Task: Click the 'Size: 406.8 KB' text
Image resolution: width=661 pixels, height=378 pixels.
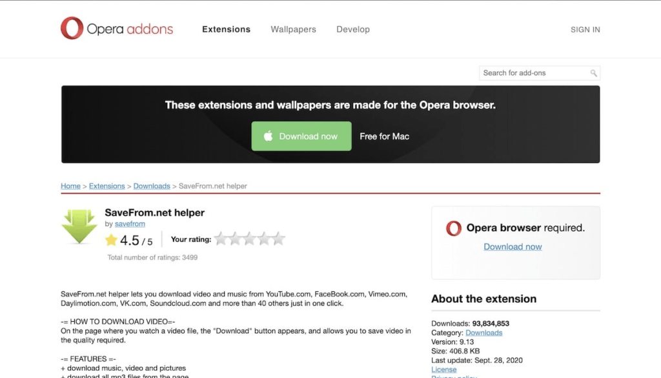Action: [x=455, y=352]
